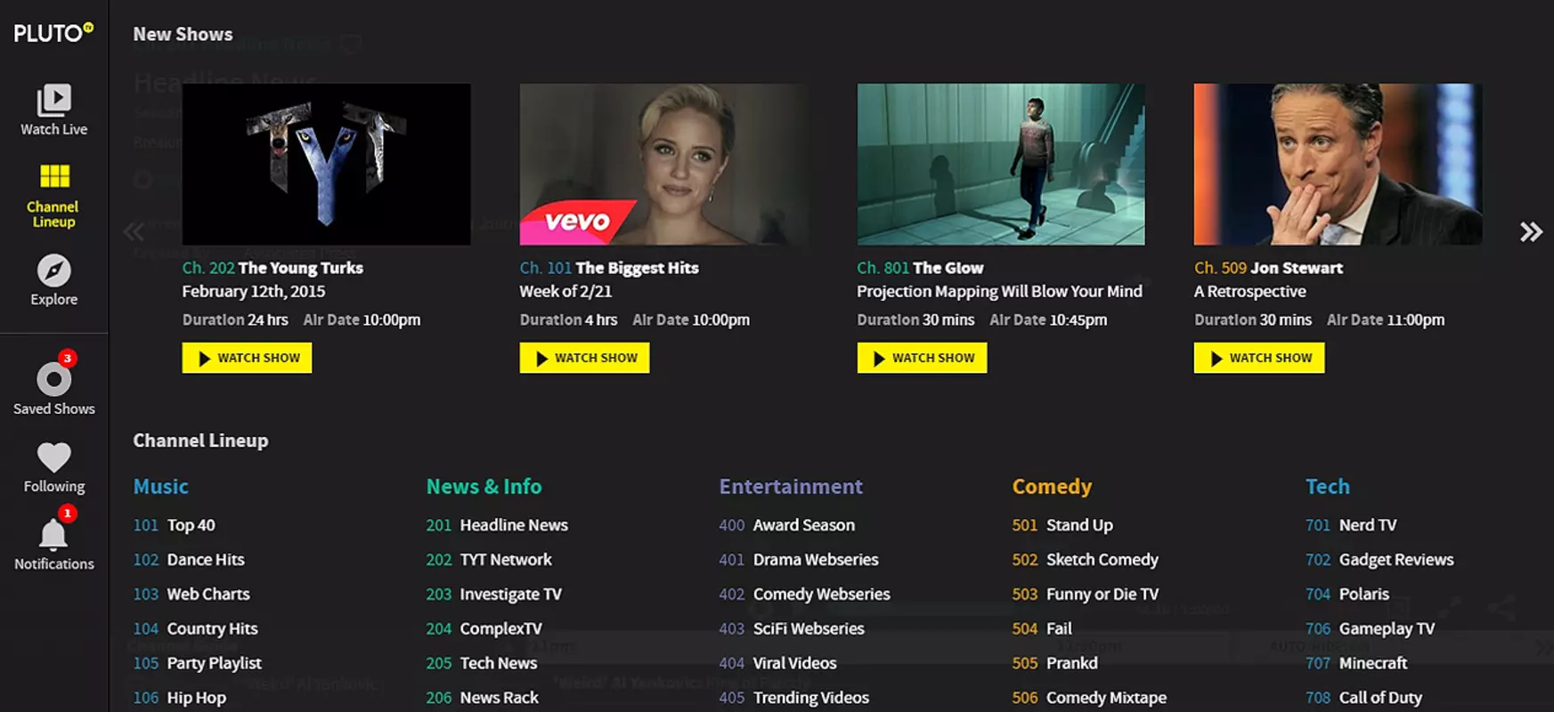Image resolution: width=1554 pixels, height=712 pixels.
Task: Select the Entertainment category heading
Action: click(x=791, y=487)
